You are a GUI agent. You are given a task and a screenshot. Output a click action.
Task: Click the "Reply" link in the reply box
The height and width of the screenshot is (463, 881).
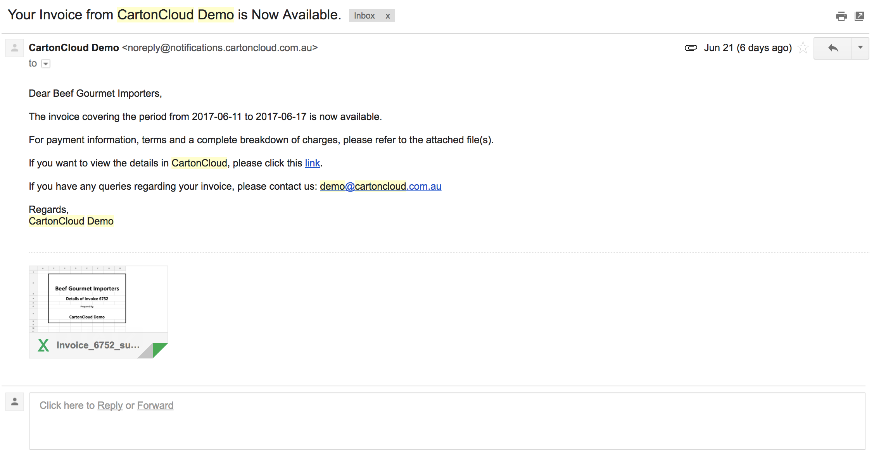coord(110,405)
